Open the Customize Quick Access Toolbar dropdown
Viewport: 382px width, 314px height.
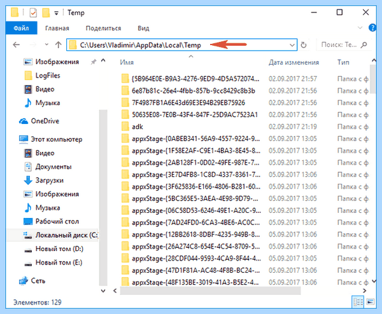(x=56, y=13)
